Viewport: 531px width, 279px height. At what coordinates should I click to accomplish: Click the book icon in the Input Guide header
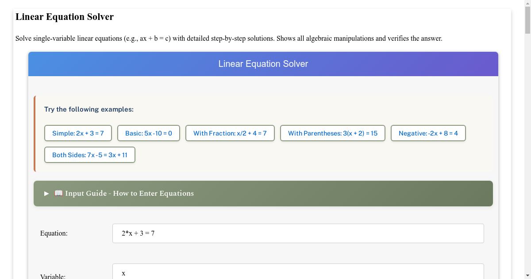58,193
